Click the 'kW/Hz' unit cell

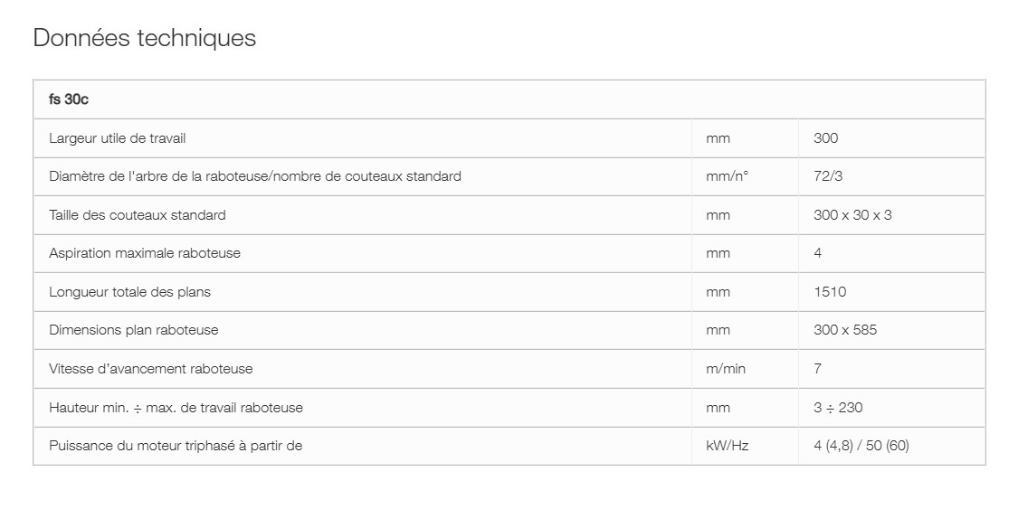[727, 446]
